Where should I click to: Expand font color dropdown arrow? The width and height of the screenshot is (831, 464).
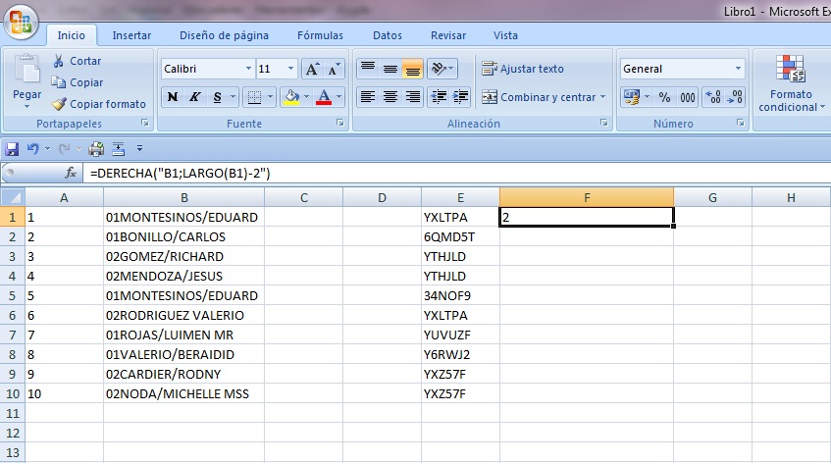click(339, 97)
